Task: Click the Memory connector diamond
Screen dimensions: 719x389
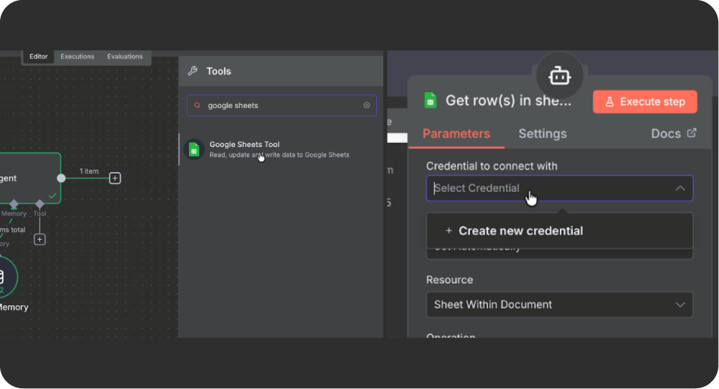Action: tap(14, 204)
